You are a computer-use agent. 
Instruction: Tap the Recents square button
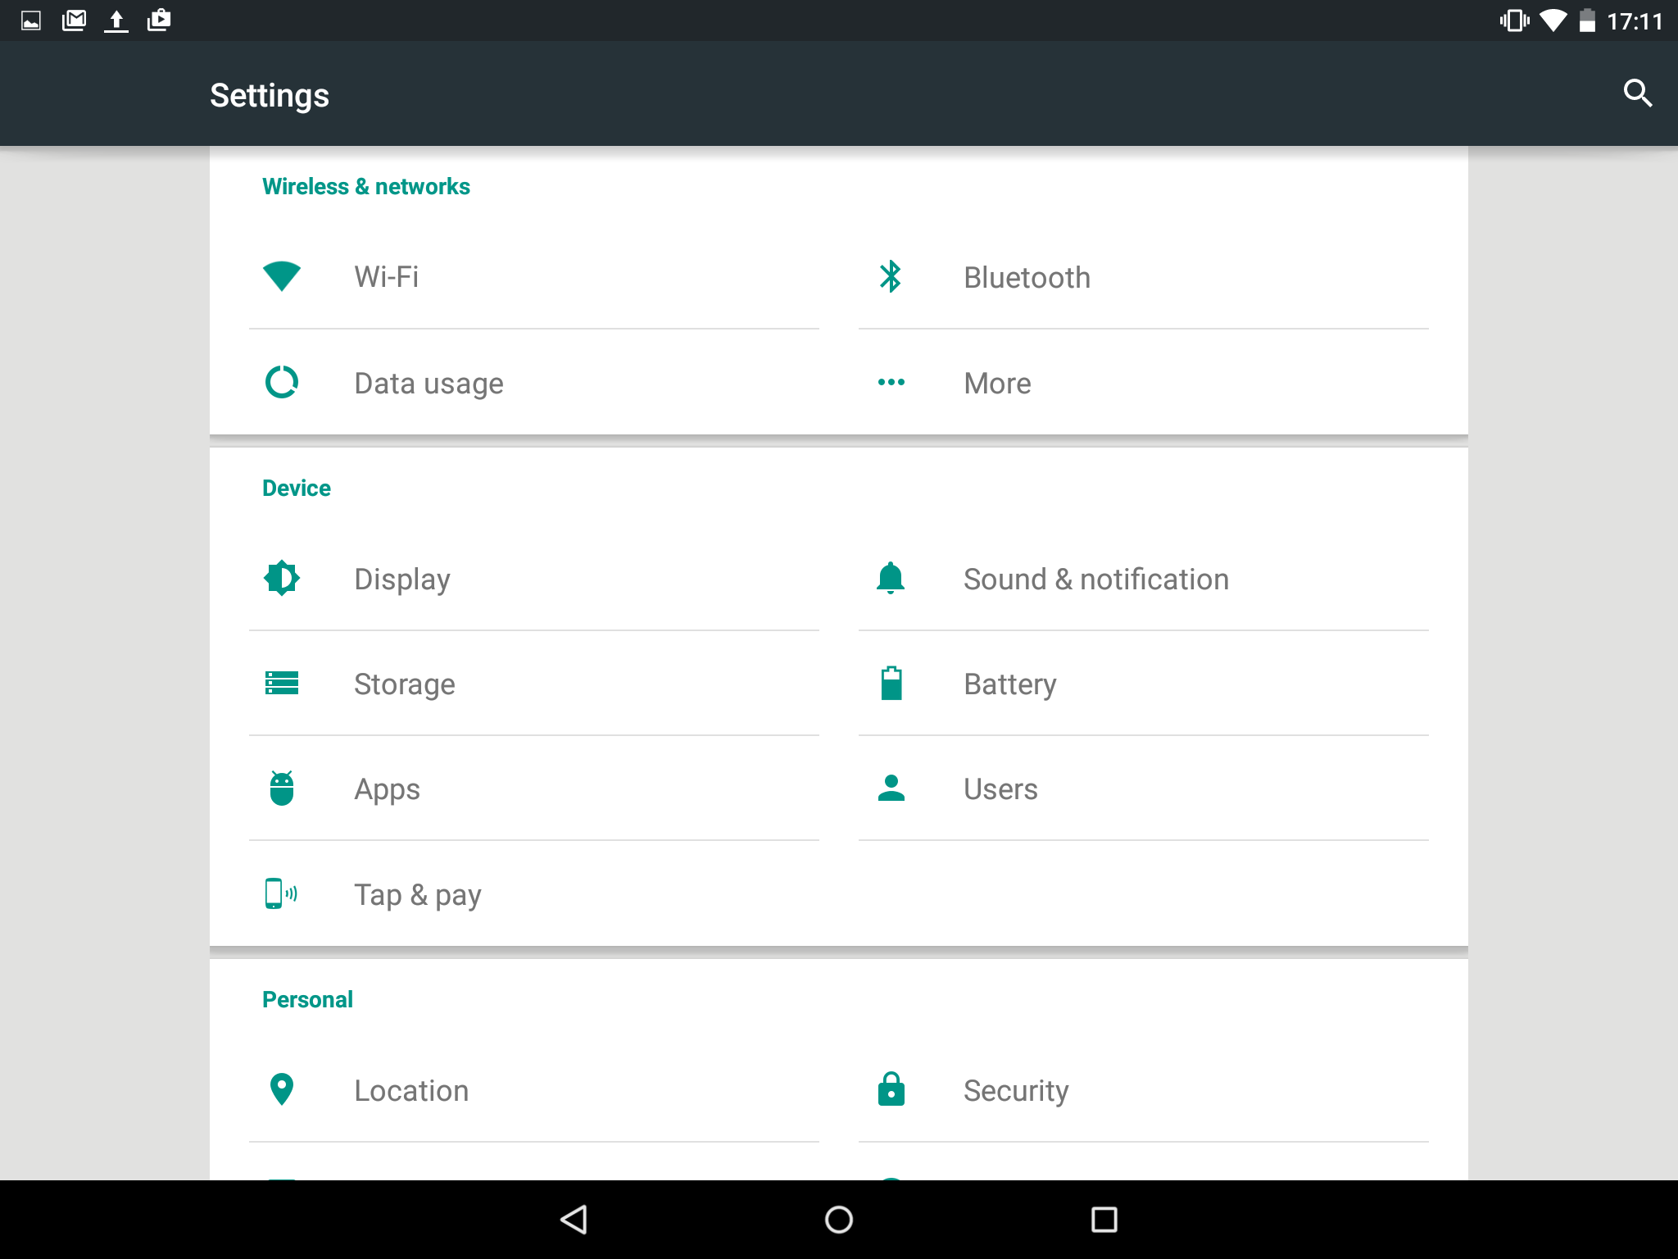[x=1104, y=1220]
